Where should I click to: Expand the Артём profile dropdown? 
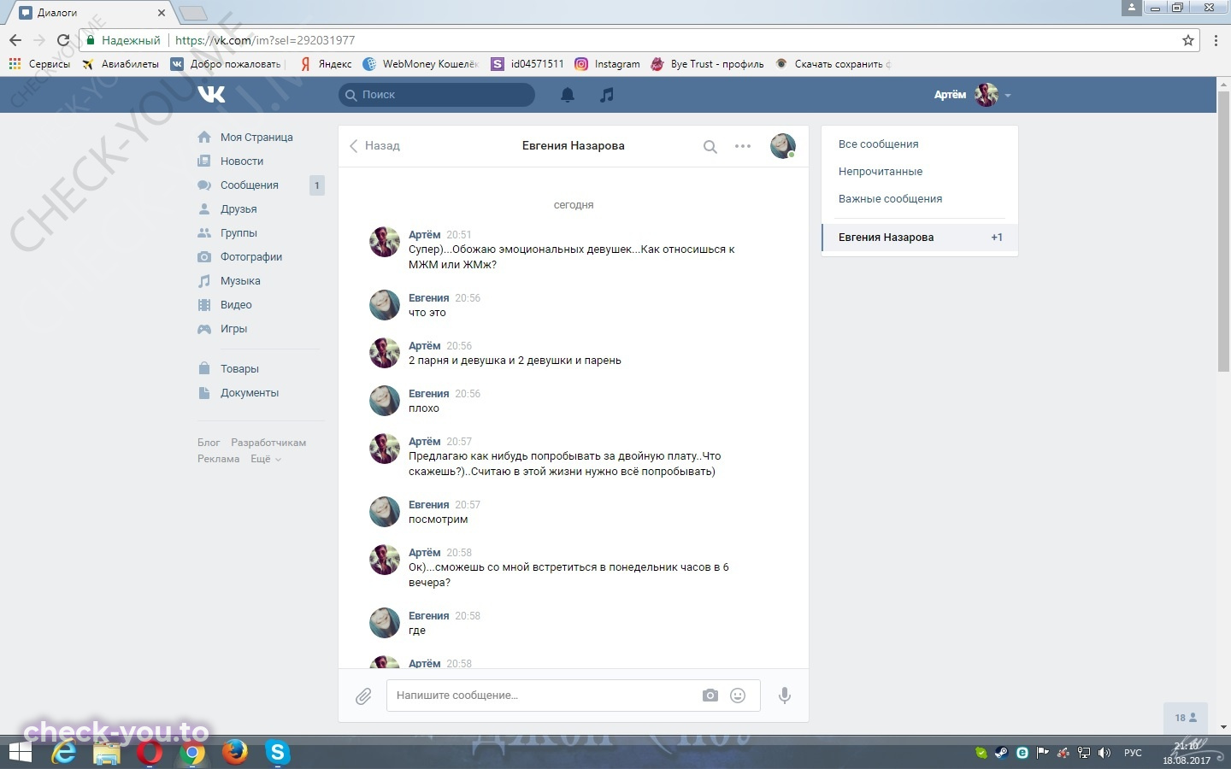tap(972, 95)
